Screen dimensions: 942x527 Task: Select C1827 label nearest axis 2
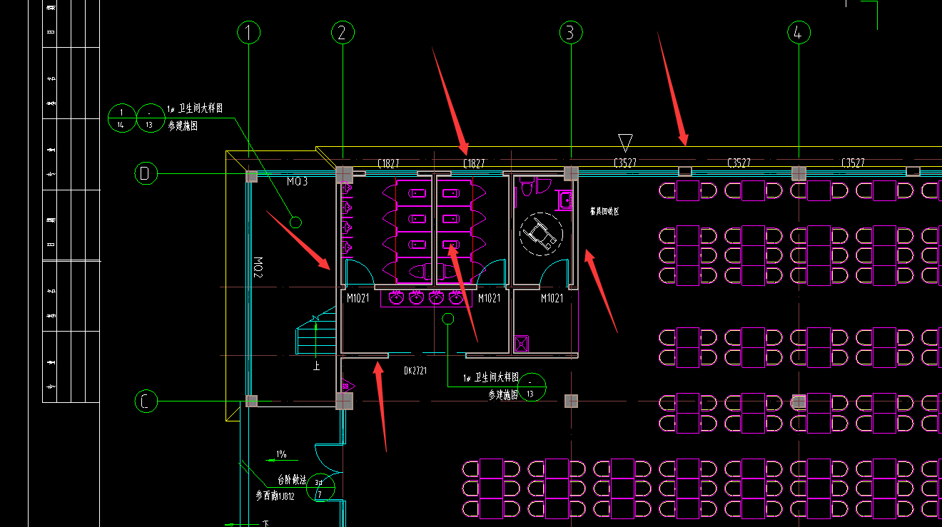tap(389, 163)
